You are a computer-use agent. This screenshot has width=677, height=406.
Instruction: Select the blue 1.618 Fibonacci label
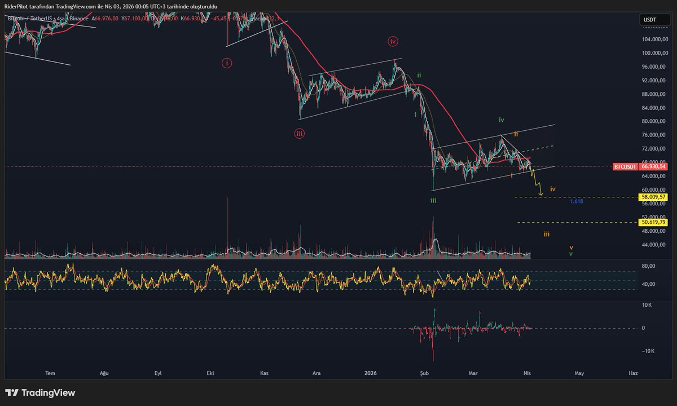(x=576, y=201)
